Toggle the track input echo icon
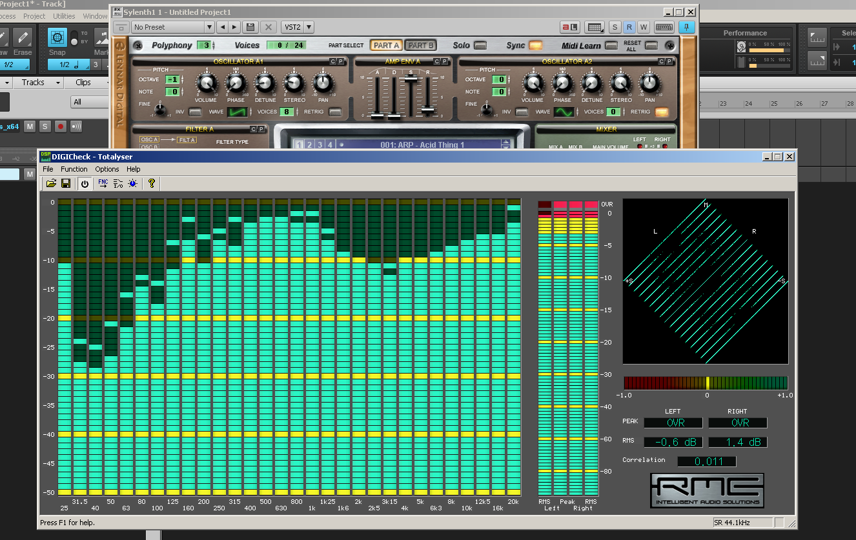This screenshot has height=540, width=856. [x=76, y=126]
